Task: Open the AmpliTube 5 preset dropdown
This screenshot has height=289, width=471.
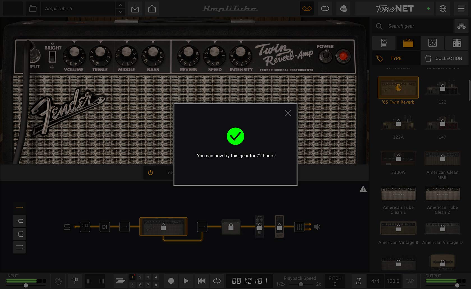Action: pyautogui.click(x=78, y=8)
